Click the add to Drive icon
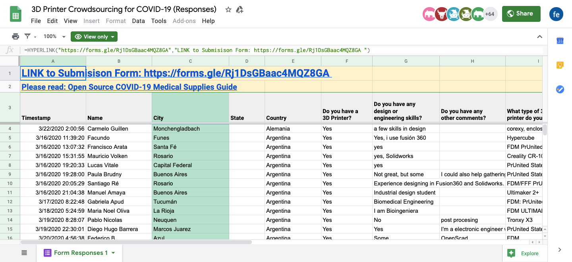This screenshot has width=572, height=262. (240, 10)
